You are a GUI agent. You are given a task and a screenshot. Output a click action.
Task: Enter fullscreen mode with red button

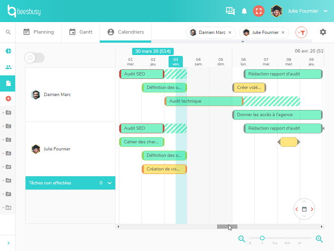259,11
